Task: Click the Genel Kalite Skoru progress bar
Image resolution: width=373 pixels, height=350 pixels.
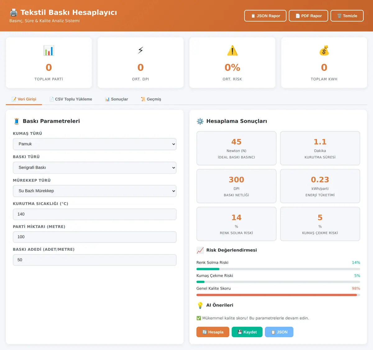Action: pyautogui.click(x=278, y=295)
